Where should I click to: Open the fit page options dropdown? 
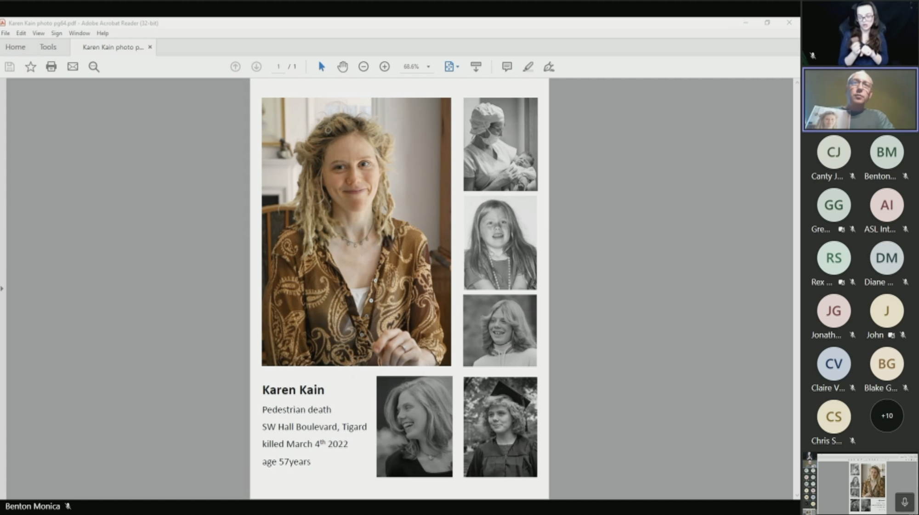(x=452, y=67)
